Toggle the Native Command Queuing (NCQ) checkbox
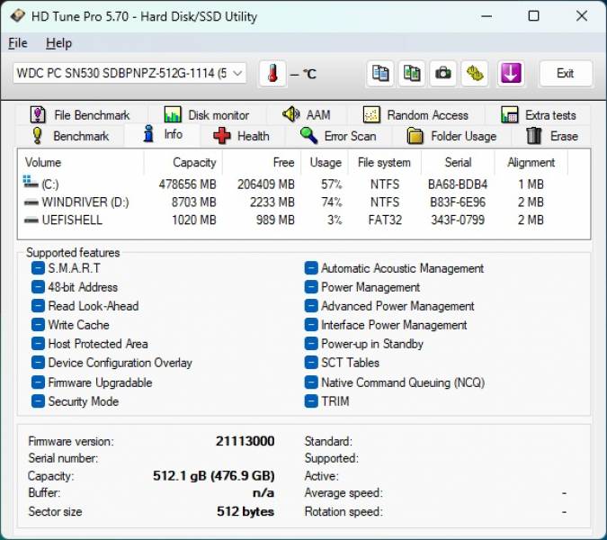The height and width of the screenshot is (540, 607). (311, 382)
